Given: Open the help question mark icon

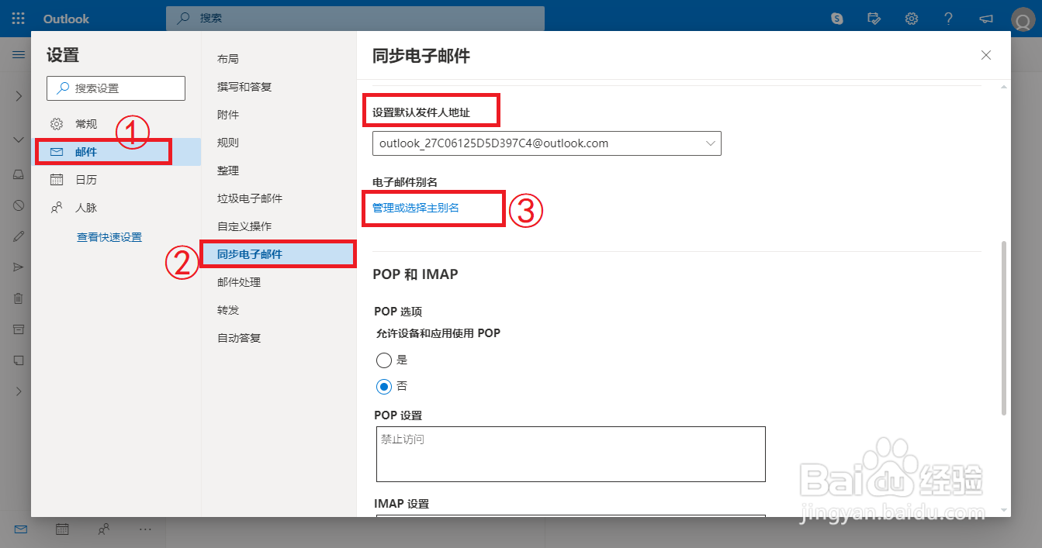Looking at the screenshot, I should 948,18.
